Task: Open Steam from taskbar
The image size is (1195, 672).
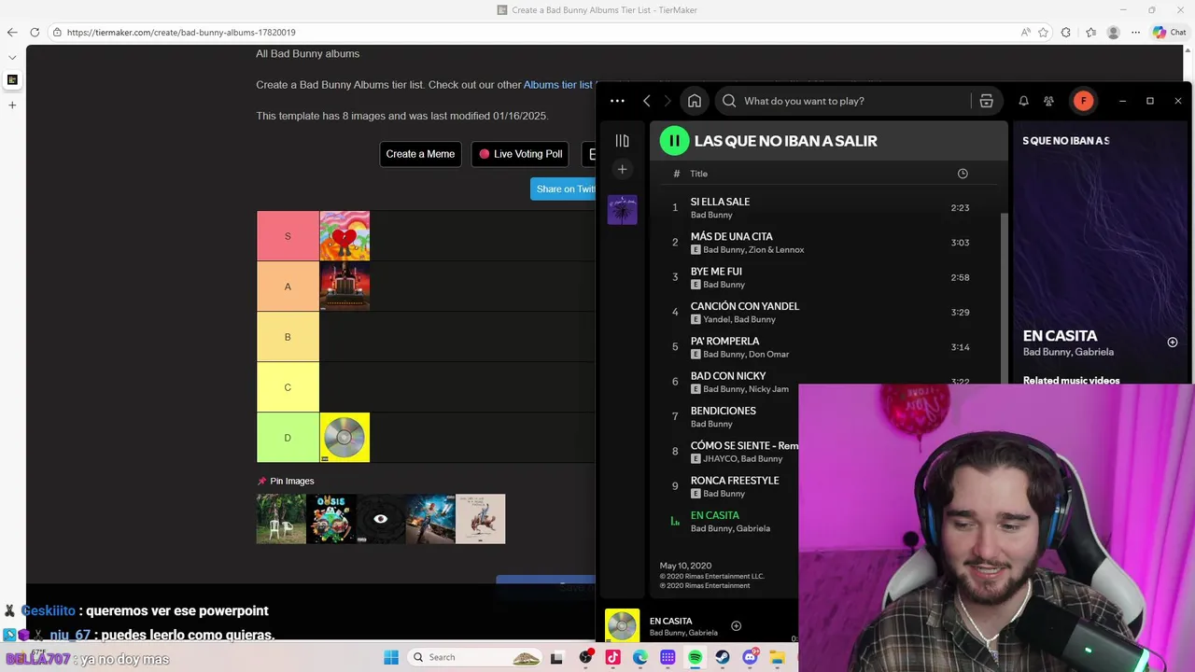Action: (x=723, y=657)
